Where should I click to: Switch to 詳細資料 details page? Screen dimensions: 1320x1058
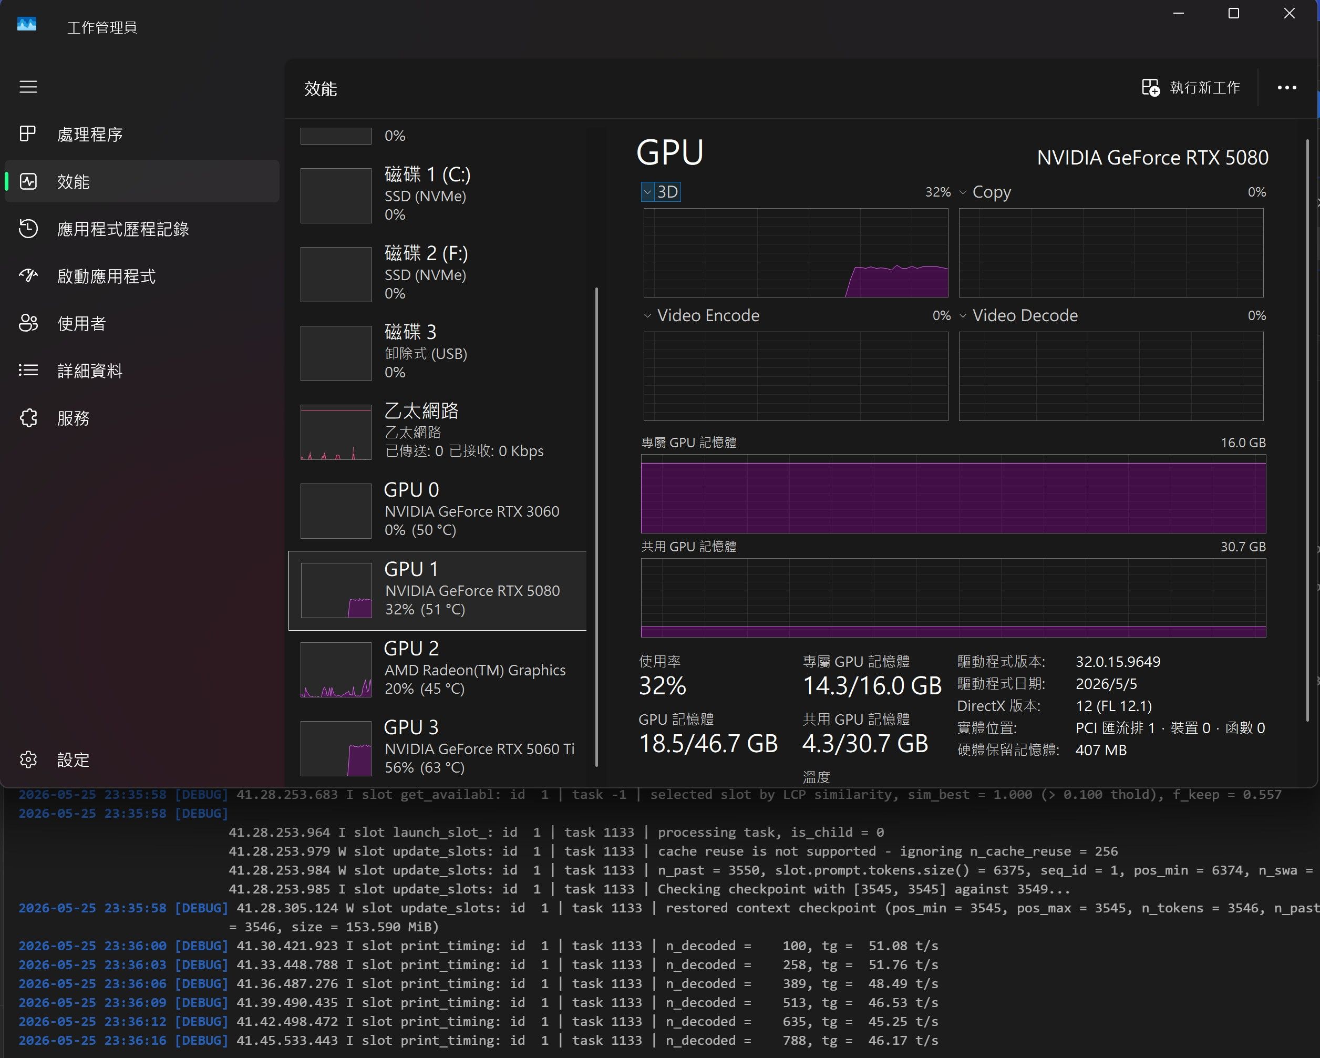tap(142, 371)
